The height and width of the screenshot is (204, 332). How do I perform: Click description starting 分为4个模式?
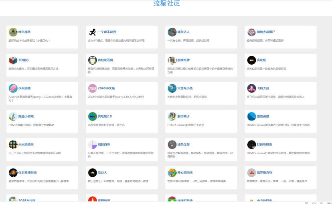[116, 41]
